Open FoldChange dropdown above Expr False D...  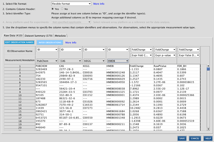[x=189, y=50]
